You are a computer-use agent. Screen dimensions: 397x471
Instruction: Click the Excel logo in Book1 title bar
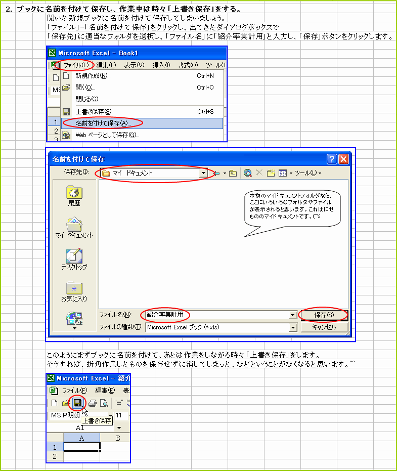point(52,53)
